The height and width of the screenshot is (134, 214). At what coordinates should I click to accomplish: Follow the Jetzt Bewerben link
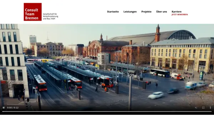coord(180,15)
